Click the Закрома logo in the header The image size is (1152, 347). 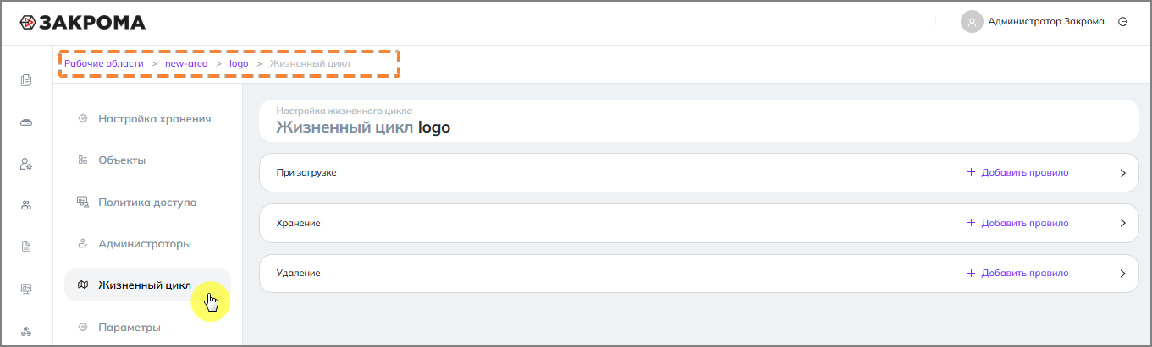[x=82, y=22]
